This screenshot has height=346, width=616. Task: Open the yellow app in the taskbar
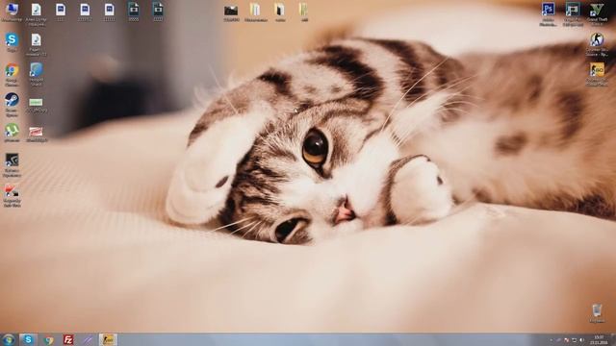[x=108, y=339]
